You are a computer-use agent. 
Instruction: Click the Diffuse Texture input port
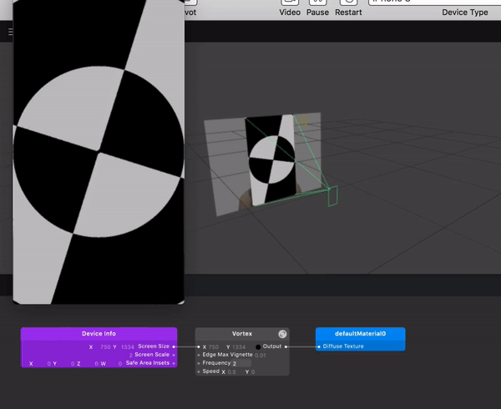[319, 346]
